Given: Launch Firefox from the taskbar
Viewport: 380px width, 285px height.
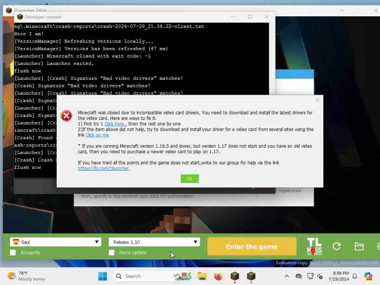Looking at the screenshot, I should tap(218, 276).
